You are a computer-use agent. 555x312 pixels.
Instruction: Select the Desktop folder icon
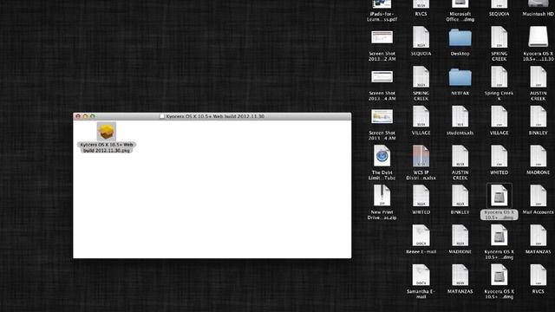[x=460, y=38]
